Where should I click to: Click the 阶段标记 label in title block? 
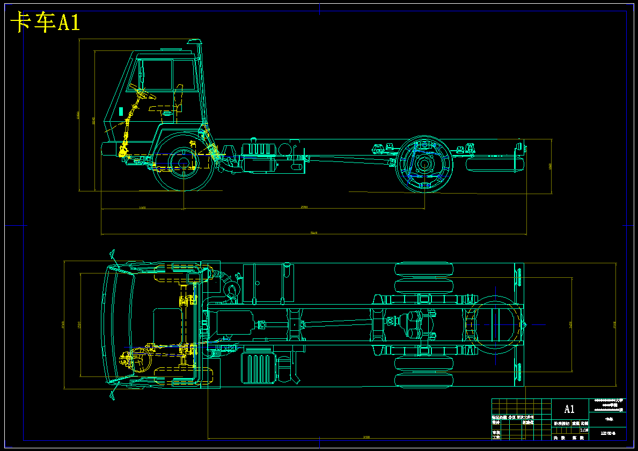pyautogui.click(x=561, y=423)
